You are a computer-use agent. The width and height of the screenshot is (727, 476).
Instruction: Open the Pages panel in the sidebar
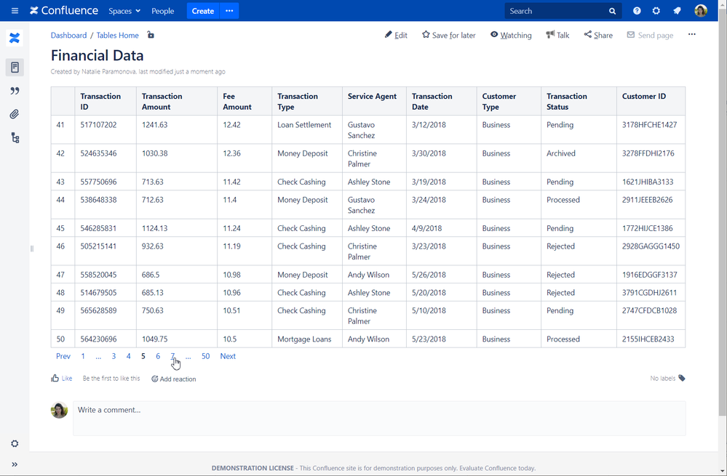15,67
